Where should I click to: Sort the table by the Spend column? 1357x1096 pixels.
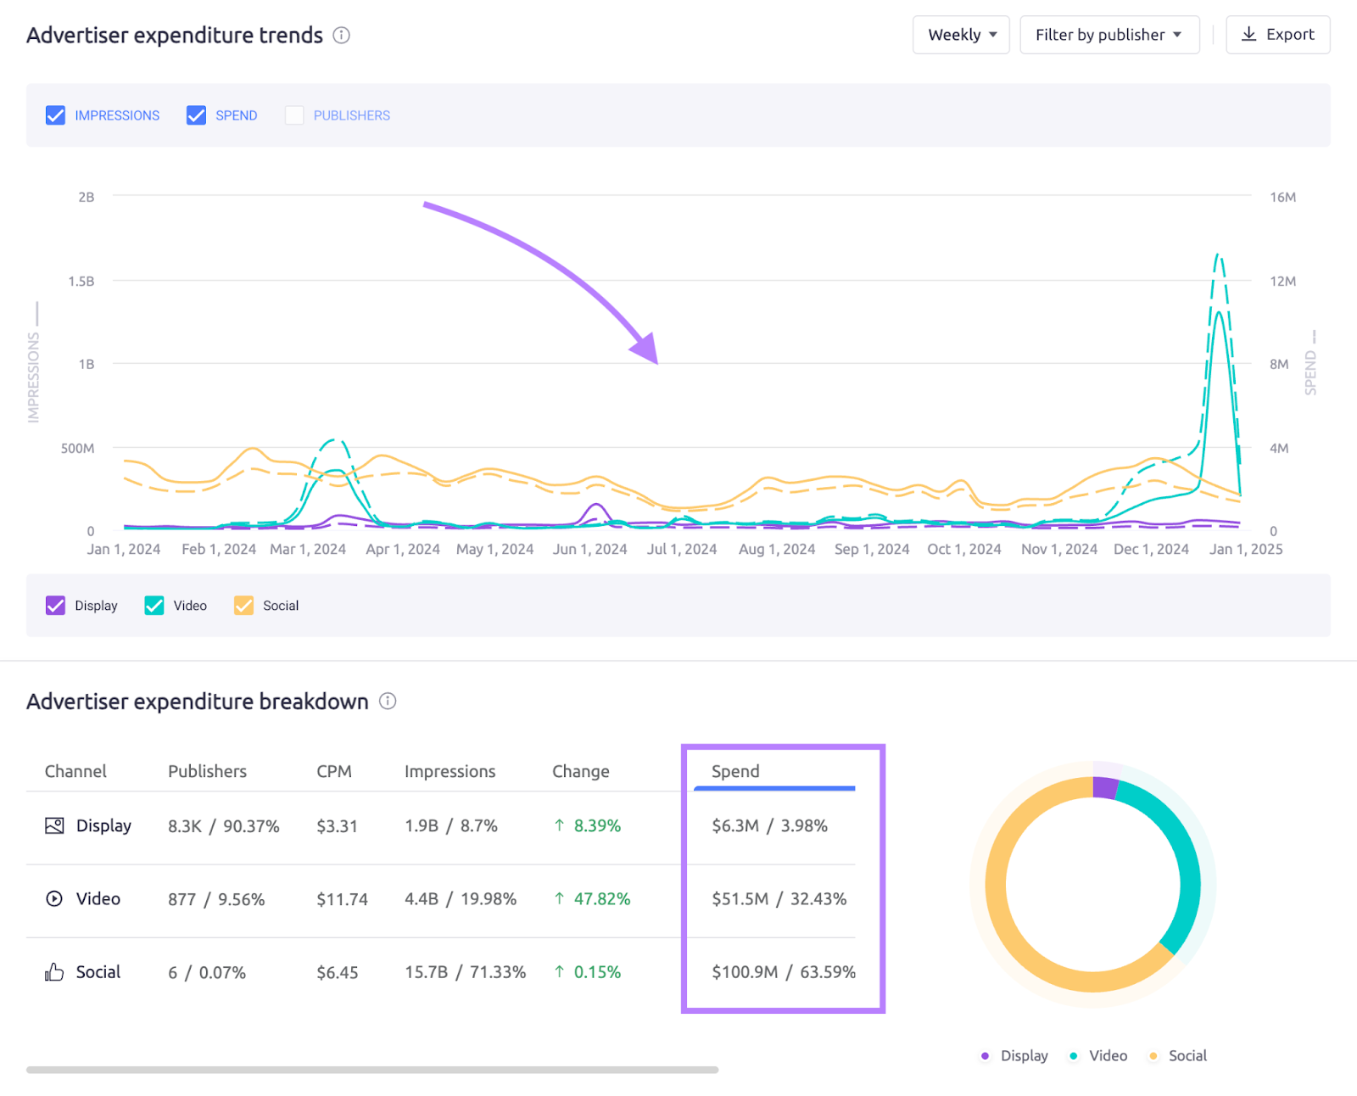point(734,771)
